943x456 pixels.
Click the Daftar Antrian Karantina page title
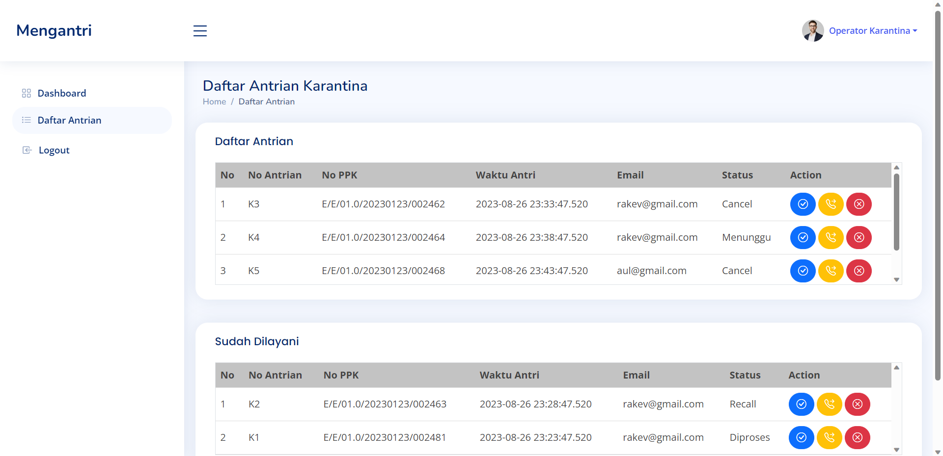pos(285,86)
